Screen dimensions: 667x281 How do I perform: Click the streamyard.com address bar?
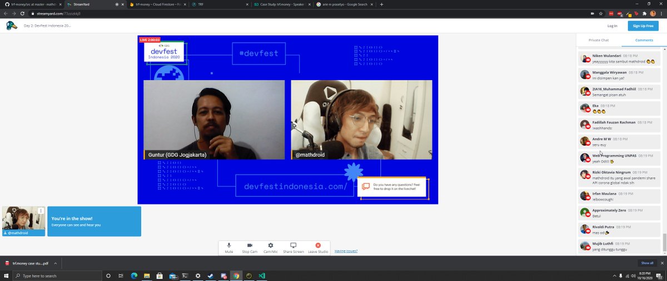[306, 13]
